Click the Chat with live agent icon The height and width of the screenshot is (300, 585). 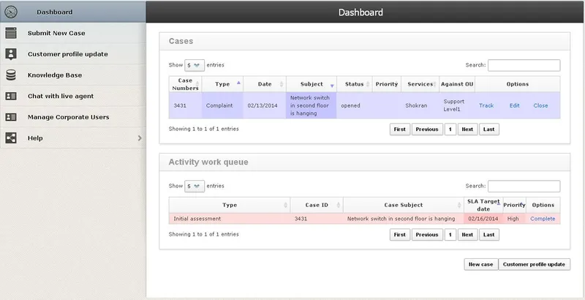[11, 96]
